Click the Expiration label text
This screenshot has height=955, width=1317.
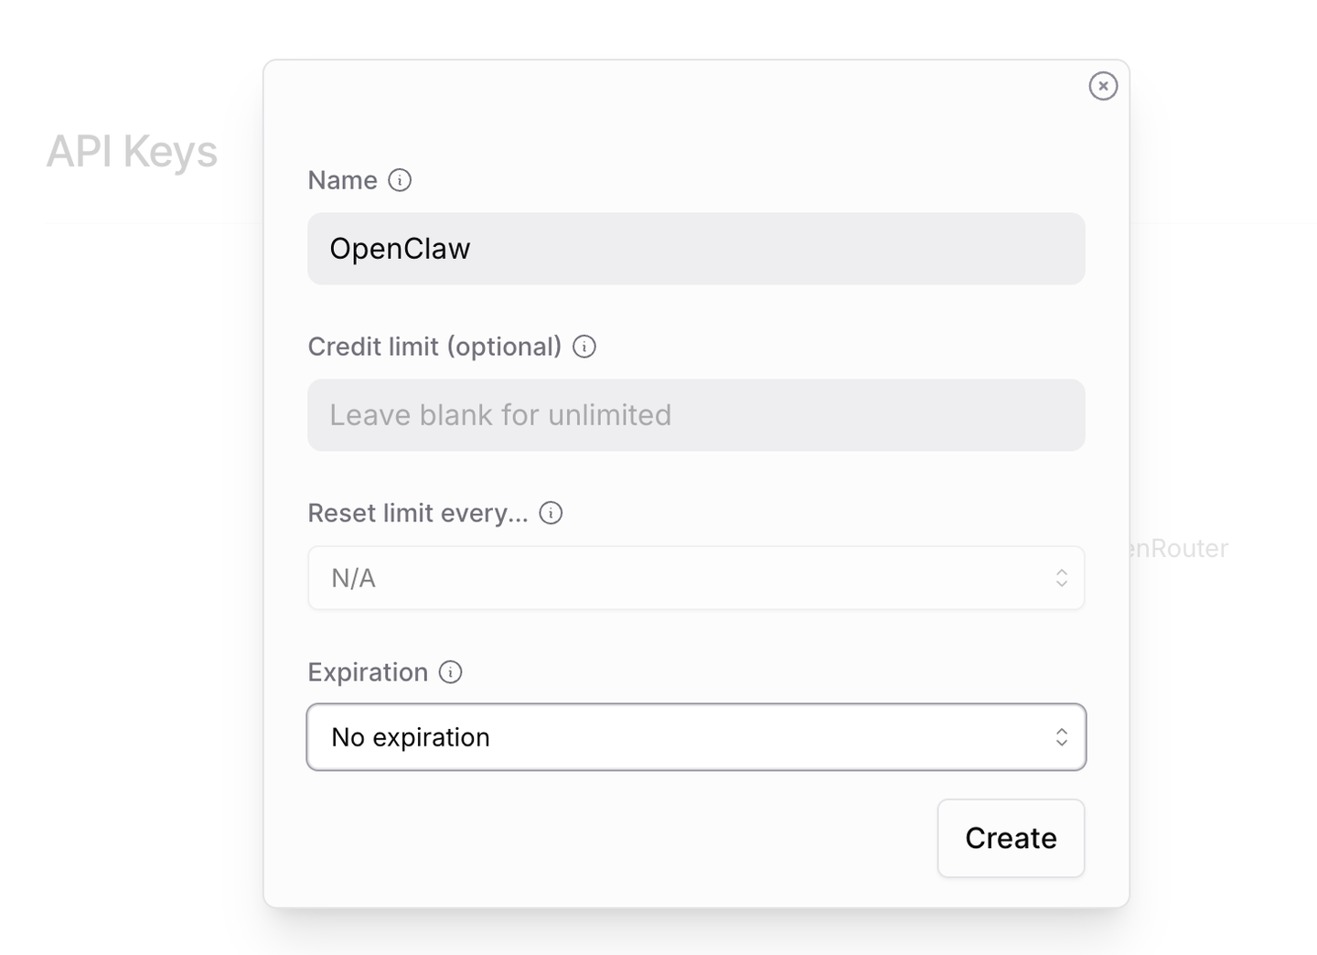(368, 672)
